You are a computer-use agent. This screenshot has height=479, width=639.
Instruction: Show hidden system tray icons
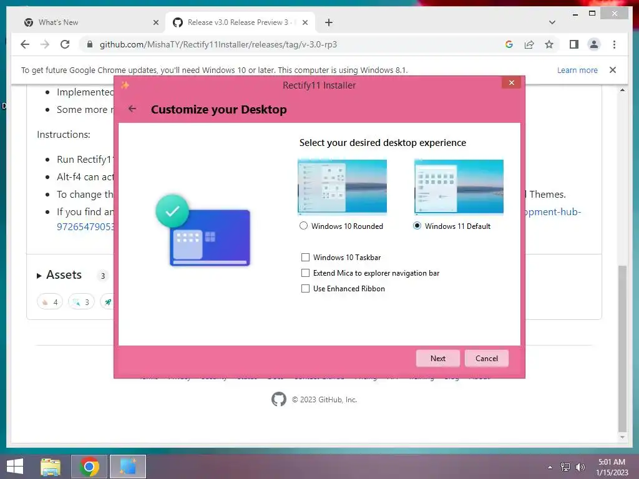[x=550, y=467]
